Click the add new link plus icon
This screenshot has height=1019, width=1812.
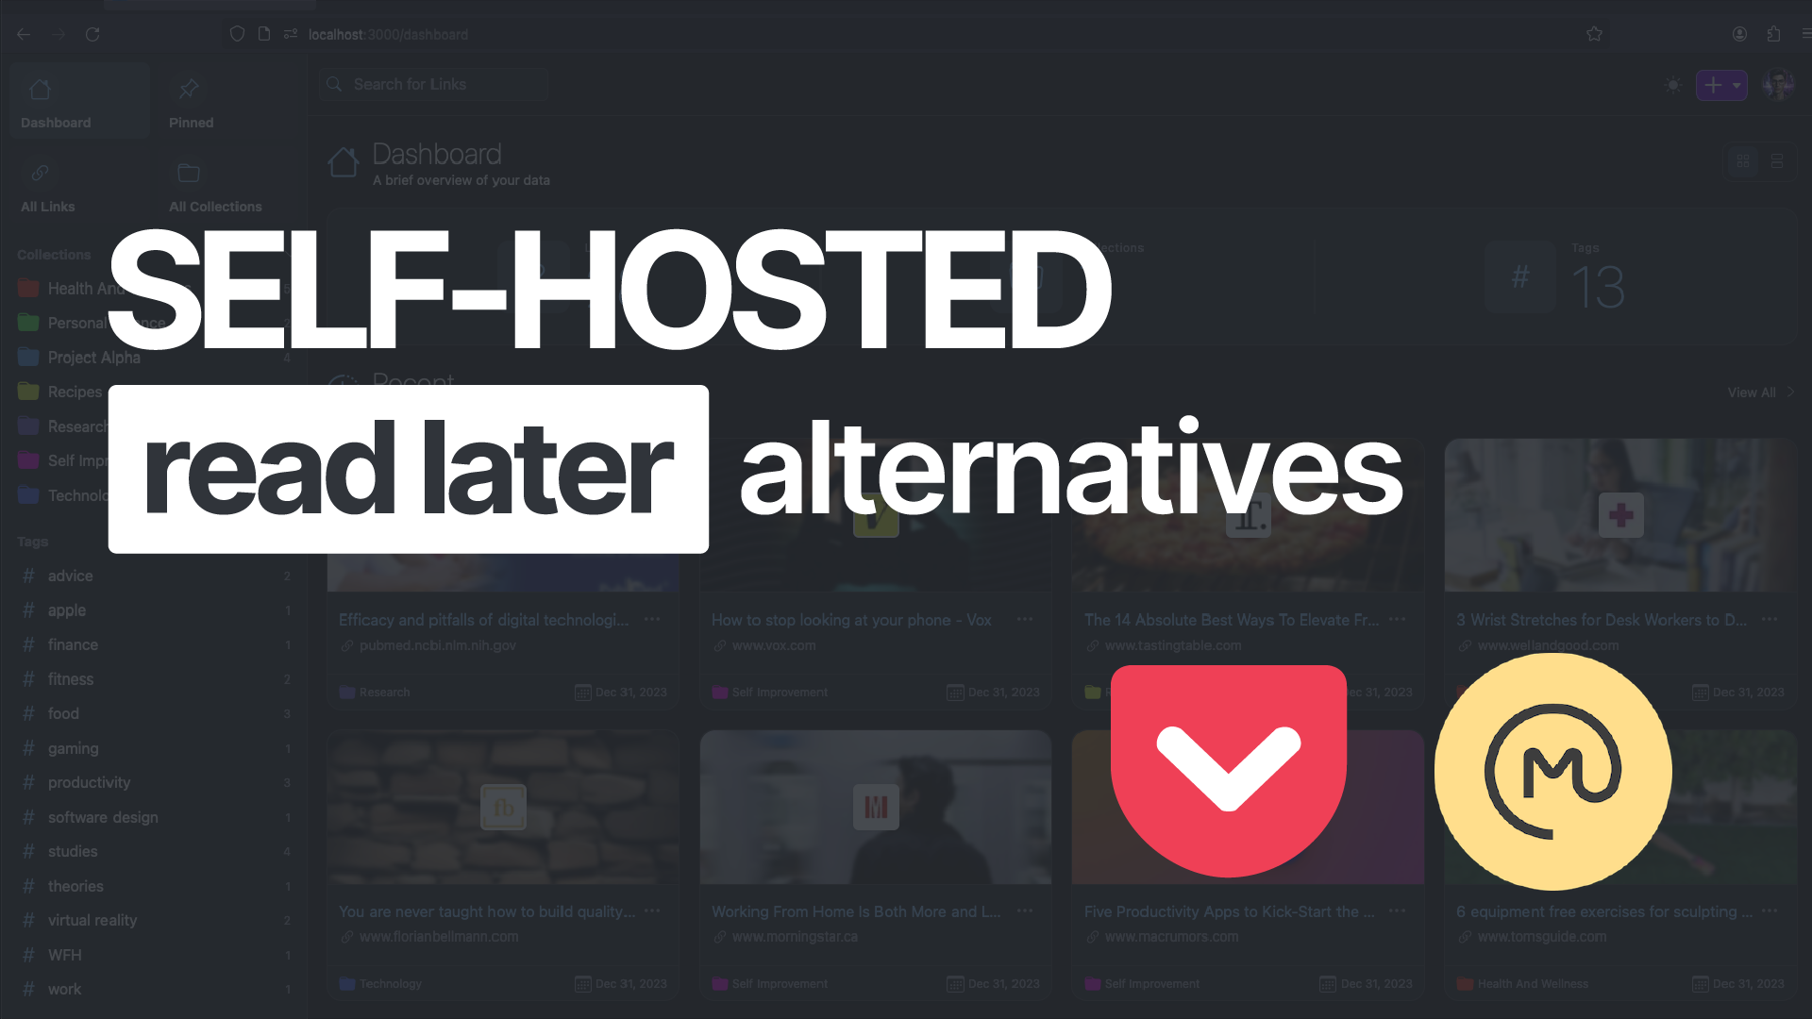pos(1714,85)
